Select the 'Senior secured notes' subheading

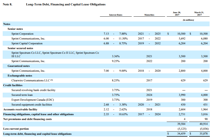pos(20,48)
